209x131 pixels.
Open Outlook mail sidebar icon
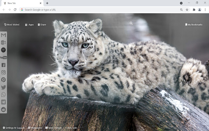(x=4, y=43)
